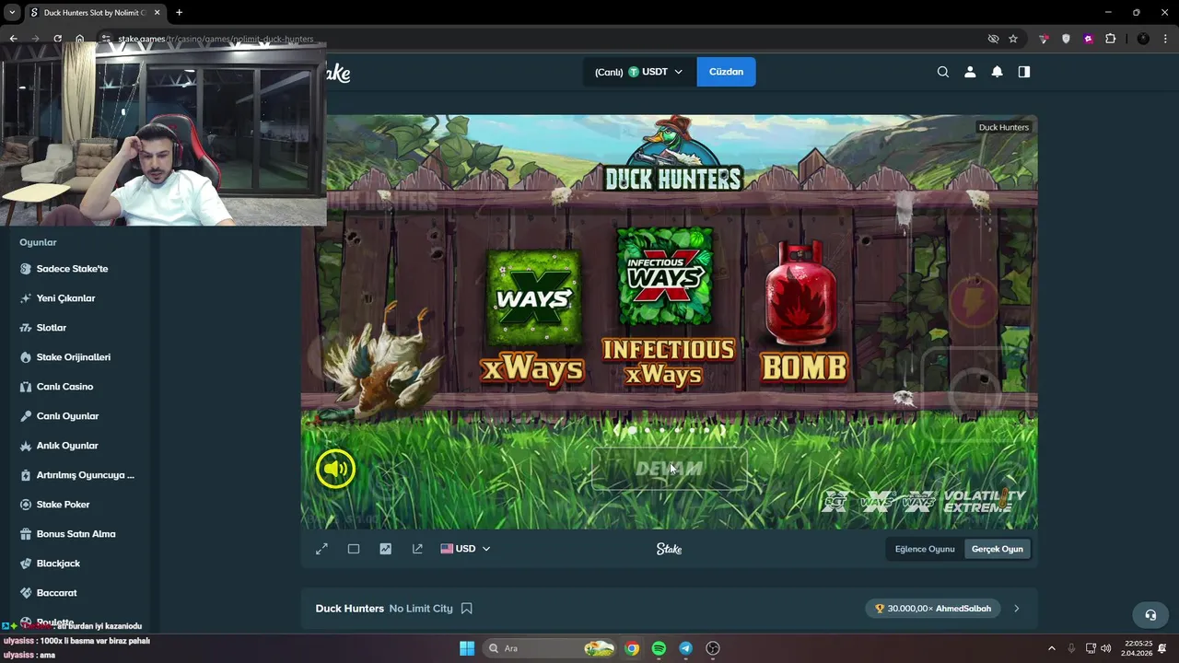Open live stats chart icon
The height and width of the screenshot is (663, 1179).
(x=385, y=549)
